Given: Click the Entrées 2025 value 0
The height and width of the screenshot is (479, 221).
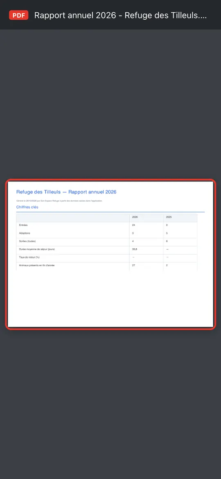Looking at the screenshot, I should pos(167,225).
